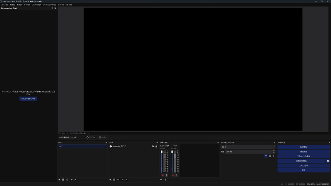This screenshot has height=186, width=331.
Task: Adjust mic volume slider
Action: point(172,162)
